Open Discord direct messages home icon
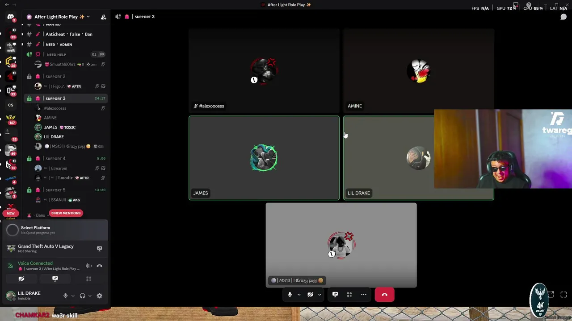572x321 pixels. (11, 17)
